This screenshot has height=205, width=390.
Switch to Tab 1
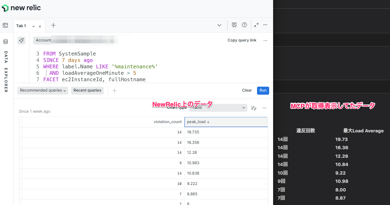(x=21, y=26)
